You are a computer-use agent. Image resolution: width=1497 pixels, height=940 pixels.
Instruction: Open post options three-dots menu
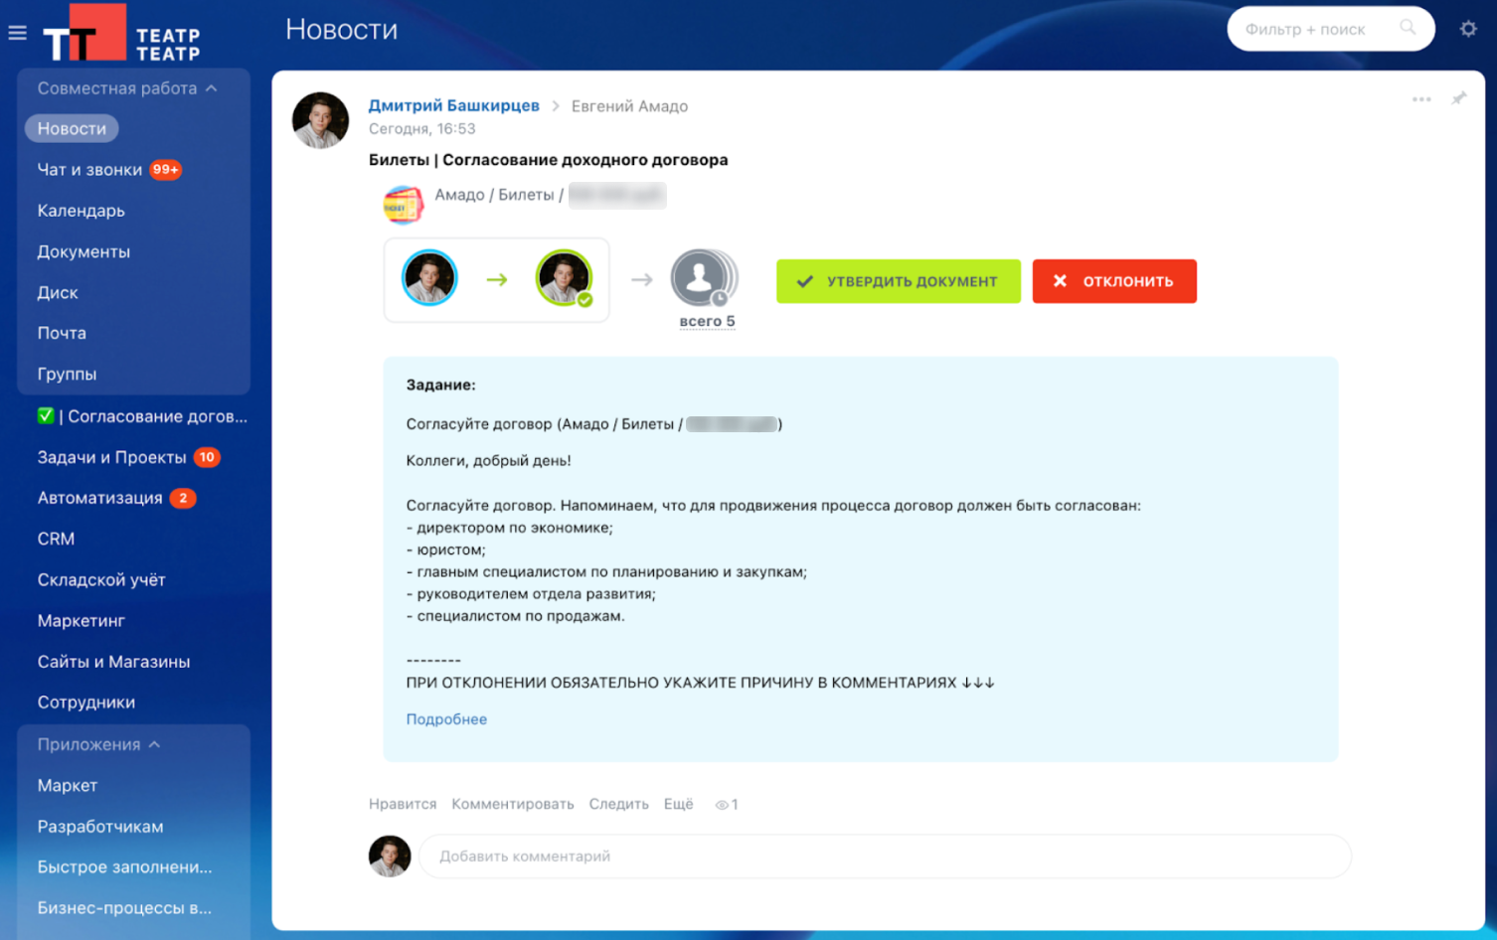[x=1421, y=99]
